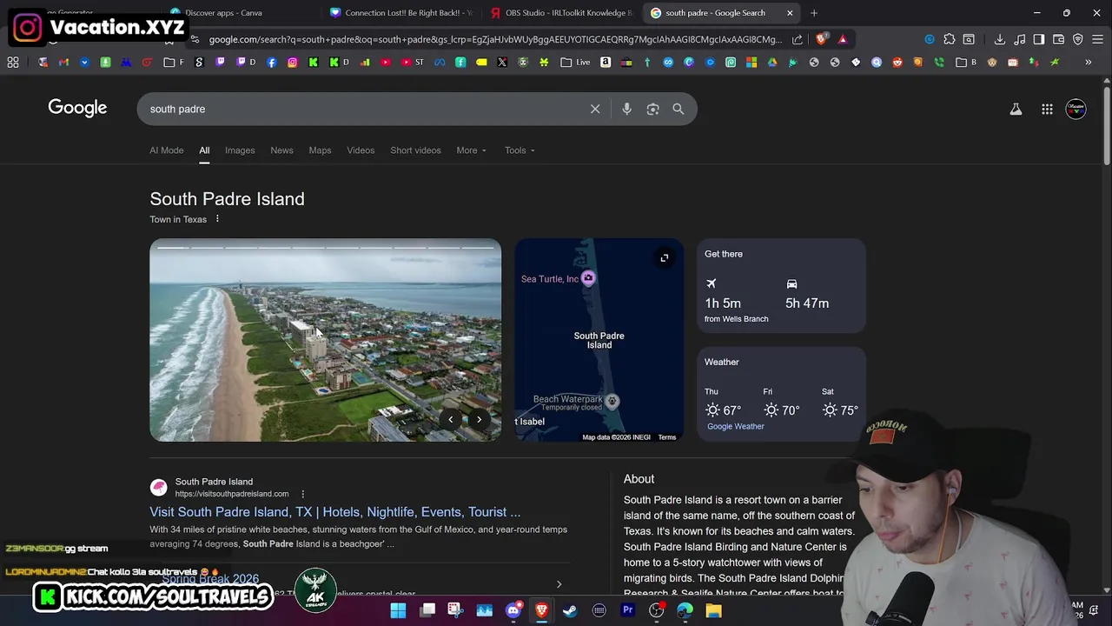Open Brave Rewards triangle icon

pos(843,39)
